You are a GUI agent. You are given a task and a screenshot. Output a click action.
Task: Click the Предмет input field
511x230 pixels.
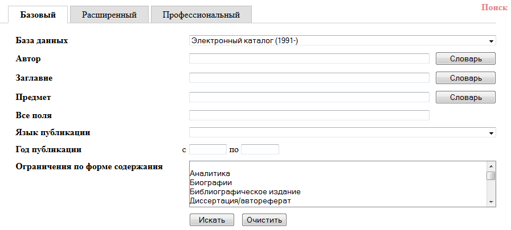[x=309, y=97]
